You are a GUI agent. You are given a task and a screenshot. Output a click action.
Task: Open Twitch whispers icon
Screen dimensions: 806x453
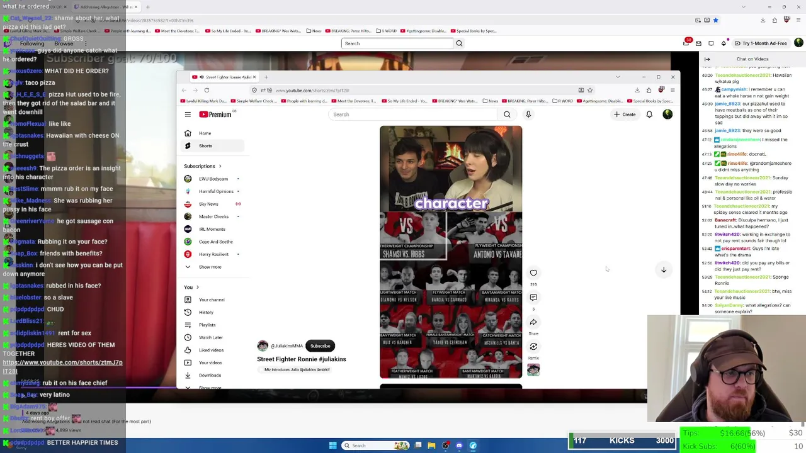[711, 43]
